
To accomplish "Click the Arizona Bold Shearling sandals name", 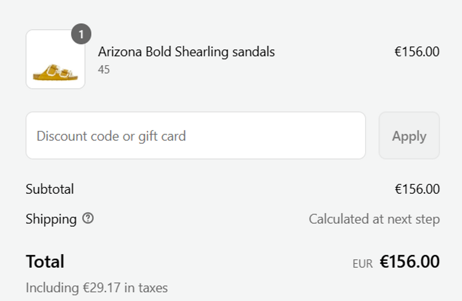I will point(186,52).
